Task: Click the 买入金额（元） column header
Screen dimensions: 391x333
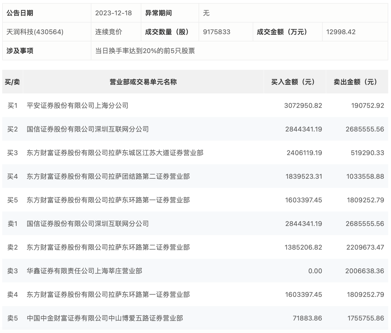Action: click(x=295, y=82)
